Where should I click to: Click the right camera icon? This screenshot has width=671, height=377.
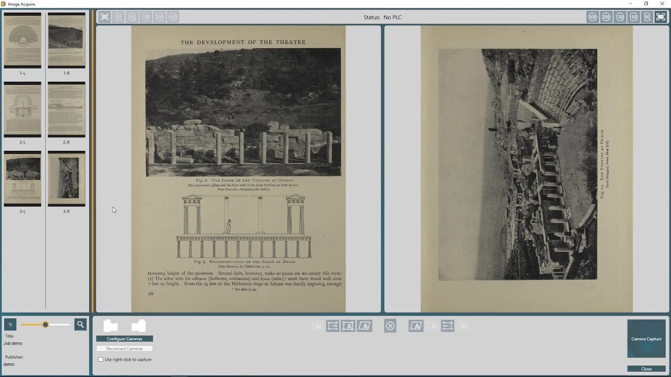(138, 326)
